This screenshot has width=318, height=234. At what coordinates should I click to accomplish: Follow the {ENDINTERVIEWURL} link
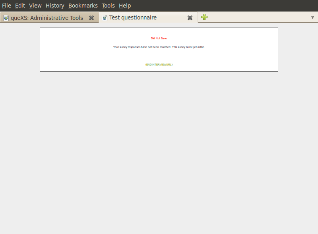tap(159, 64)
